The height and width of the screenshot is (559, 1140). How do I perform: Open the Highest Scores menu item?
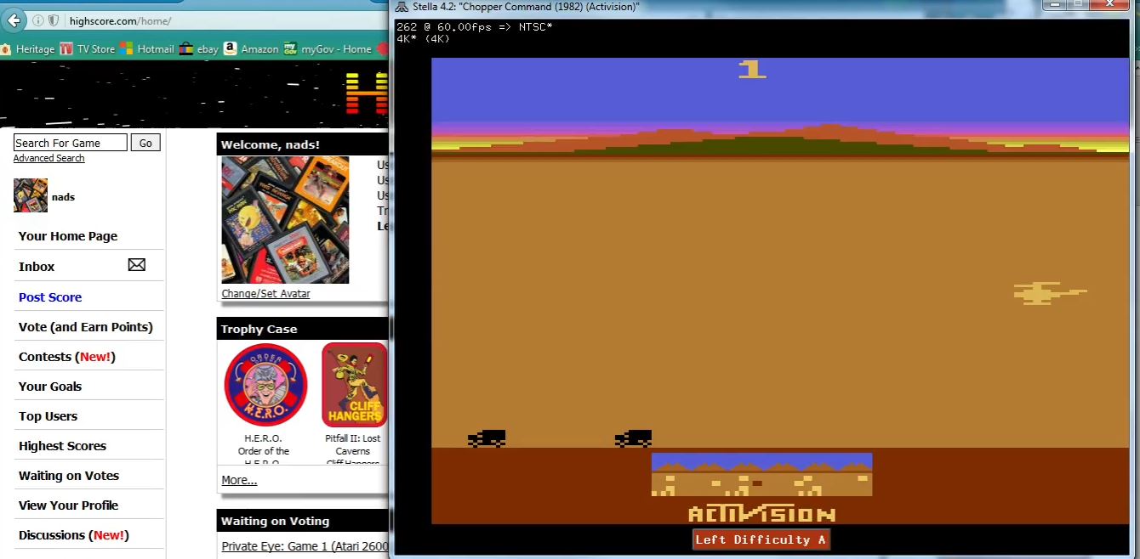(62, 445)
